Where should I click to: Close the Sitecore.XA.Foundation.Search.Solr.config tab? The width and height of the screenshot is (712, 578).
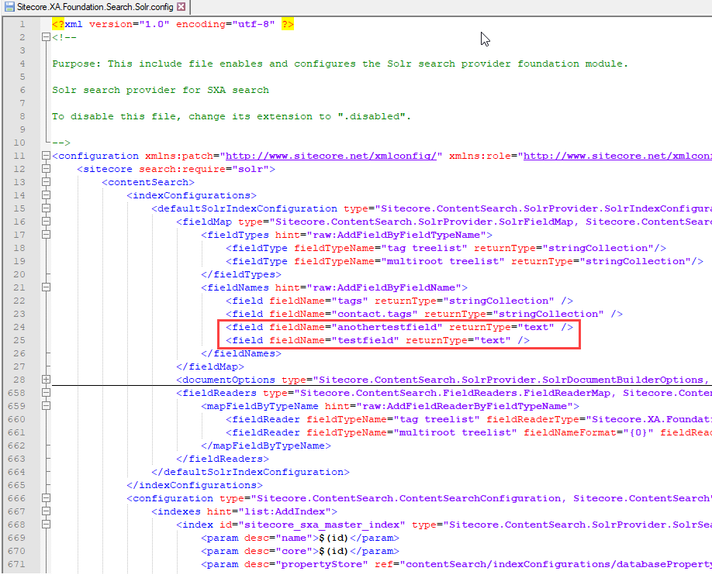click(181, 7)
